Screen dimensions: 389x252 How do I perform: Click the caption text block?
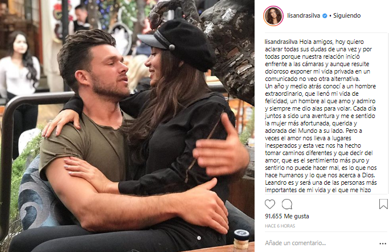[321, 116]
